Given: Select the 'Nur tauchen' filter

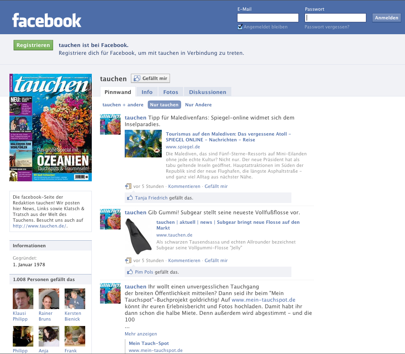Looking at the screenshot, I should point(164,105).
